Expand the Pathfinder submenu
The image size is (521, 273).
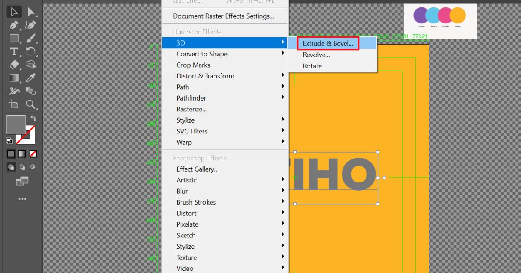(224, 98)
